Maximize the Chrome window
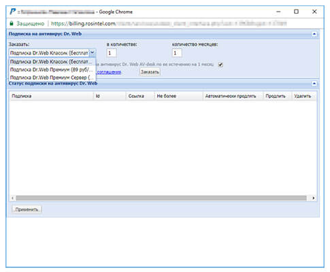 pyautogui.click(x=296, y=12)
